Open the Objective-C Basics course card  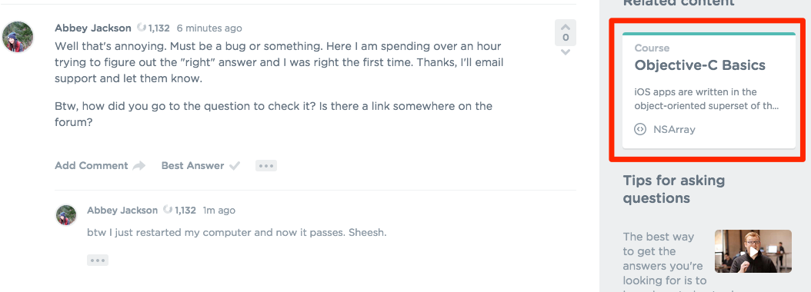coord(709,91)
